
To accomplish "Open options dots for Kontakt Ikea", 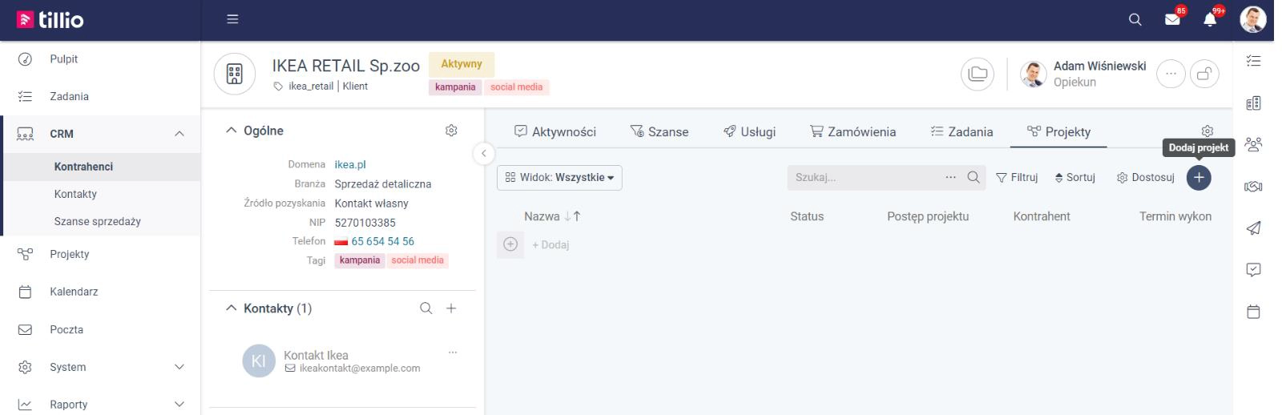I will tap(453, 353).
